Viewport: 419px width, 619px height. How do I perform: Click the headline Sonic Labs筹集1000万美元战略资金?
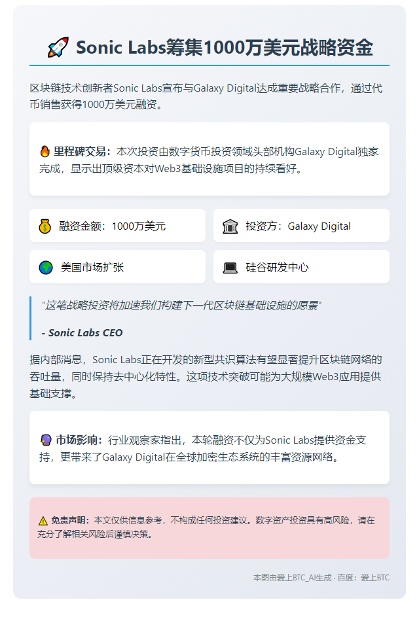coord(225,47)
